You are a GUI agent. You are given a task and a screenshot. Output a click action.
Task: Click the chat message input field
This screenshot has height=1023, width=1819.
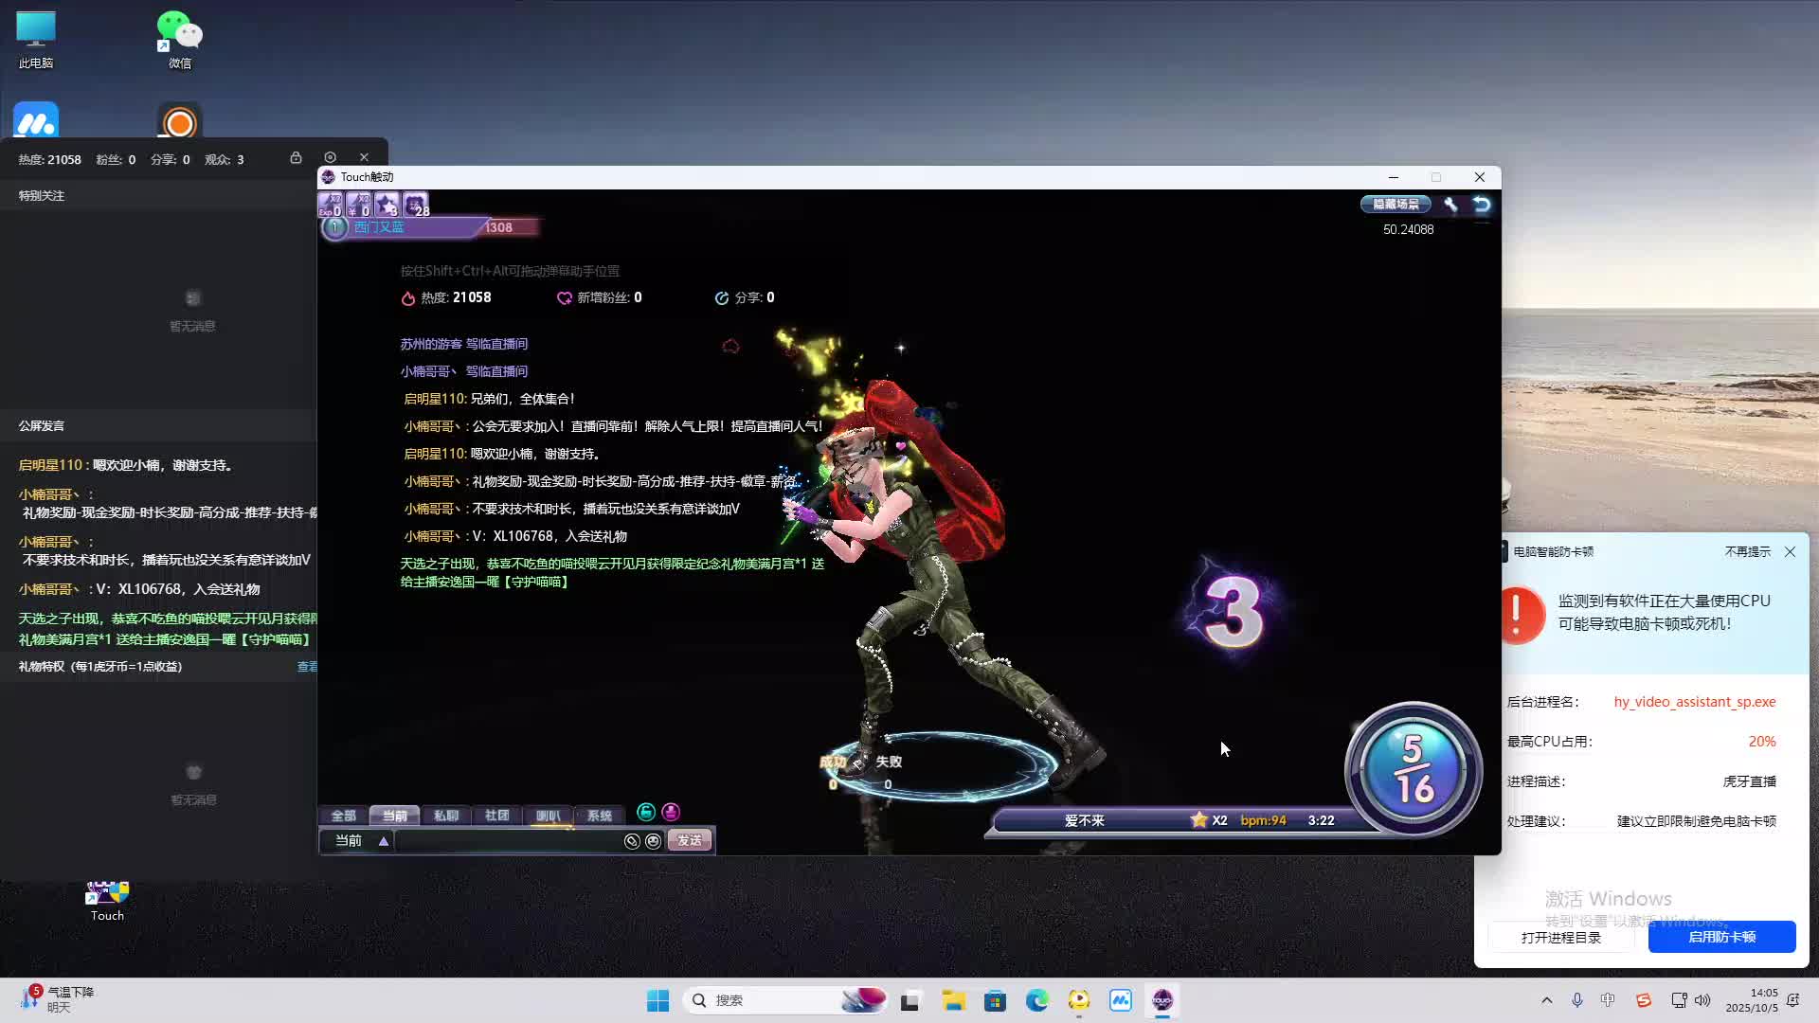(507, 841)
